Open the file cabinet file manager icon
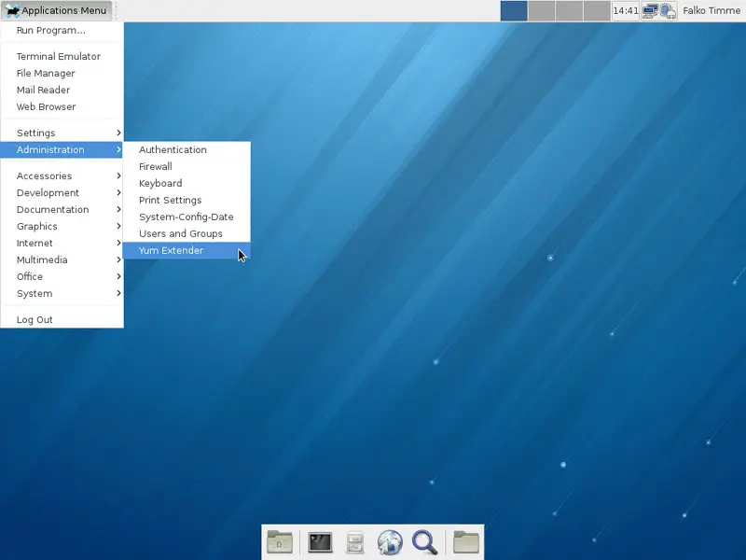746x560 pixels. tap(354, 541)
